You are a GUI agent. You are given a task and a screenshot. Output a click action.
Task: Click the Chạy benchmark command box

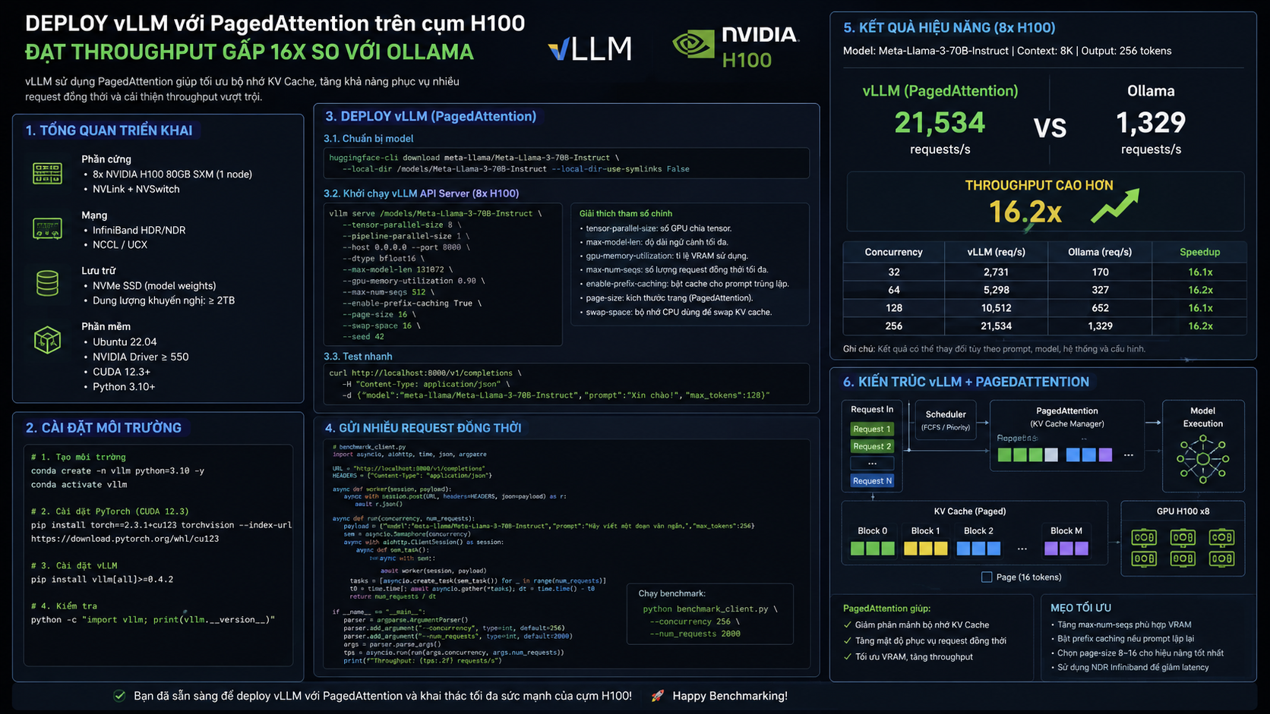pyautogui.click(x=710, y=614)
